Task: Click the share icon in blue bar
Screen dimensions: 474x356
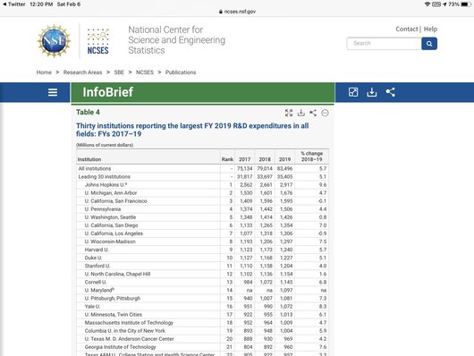Action: point(390,92)
